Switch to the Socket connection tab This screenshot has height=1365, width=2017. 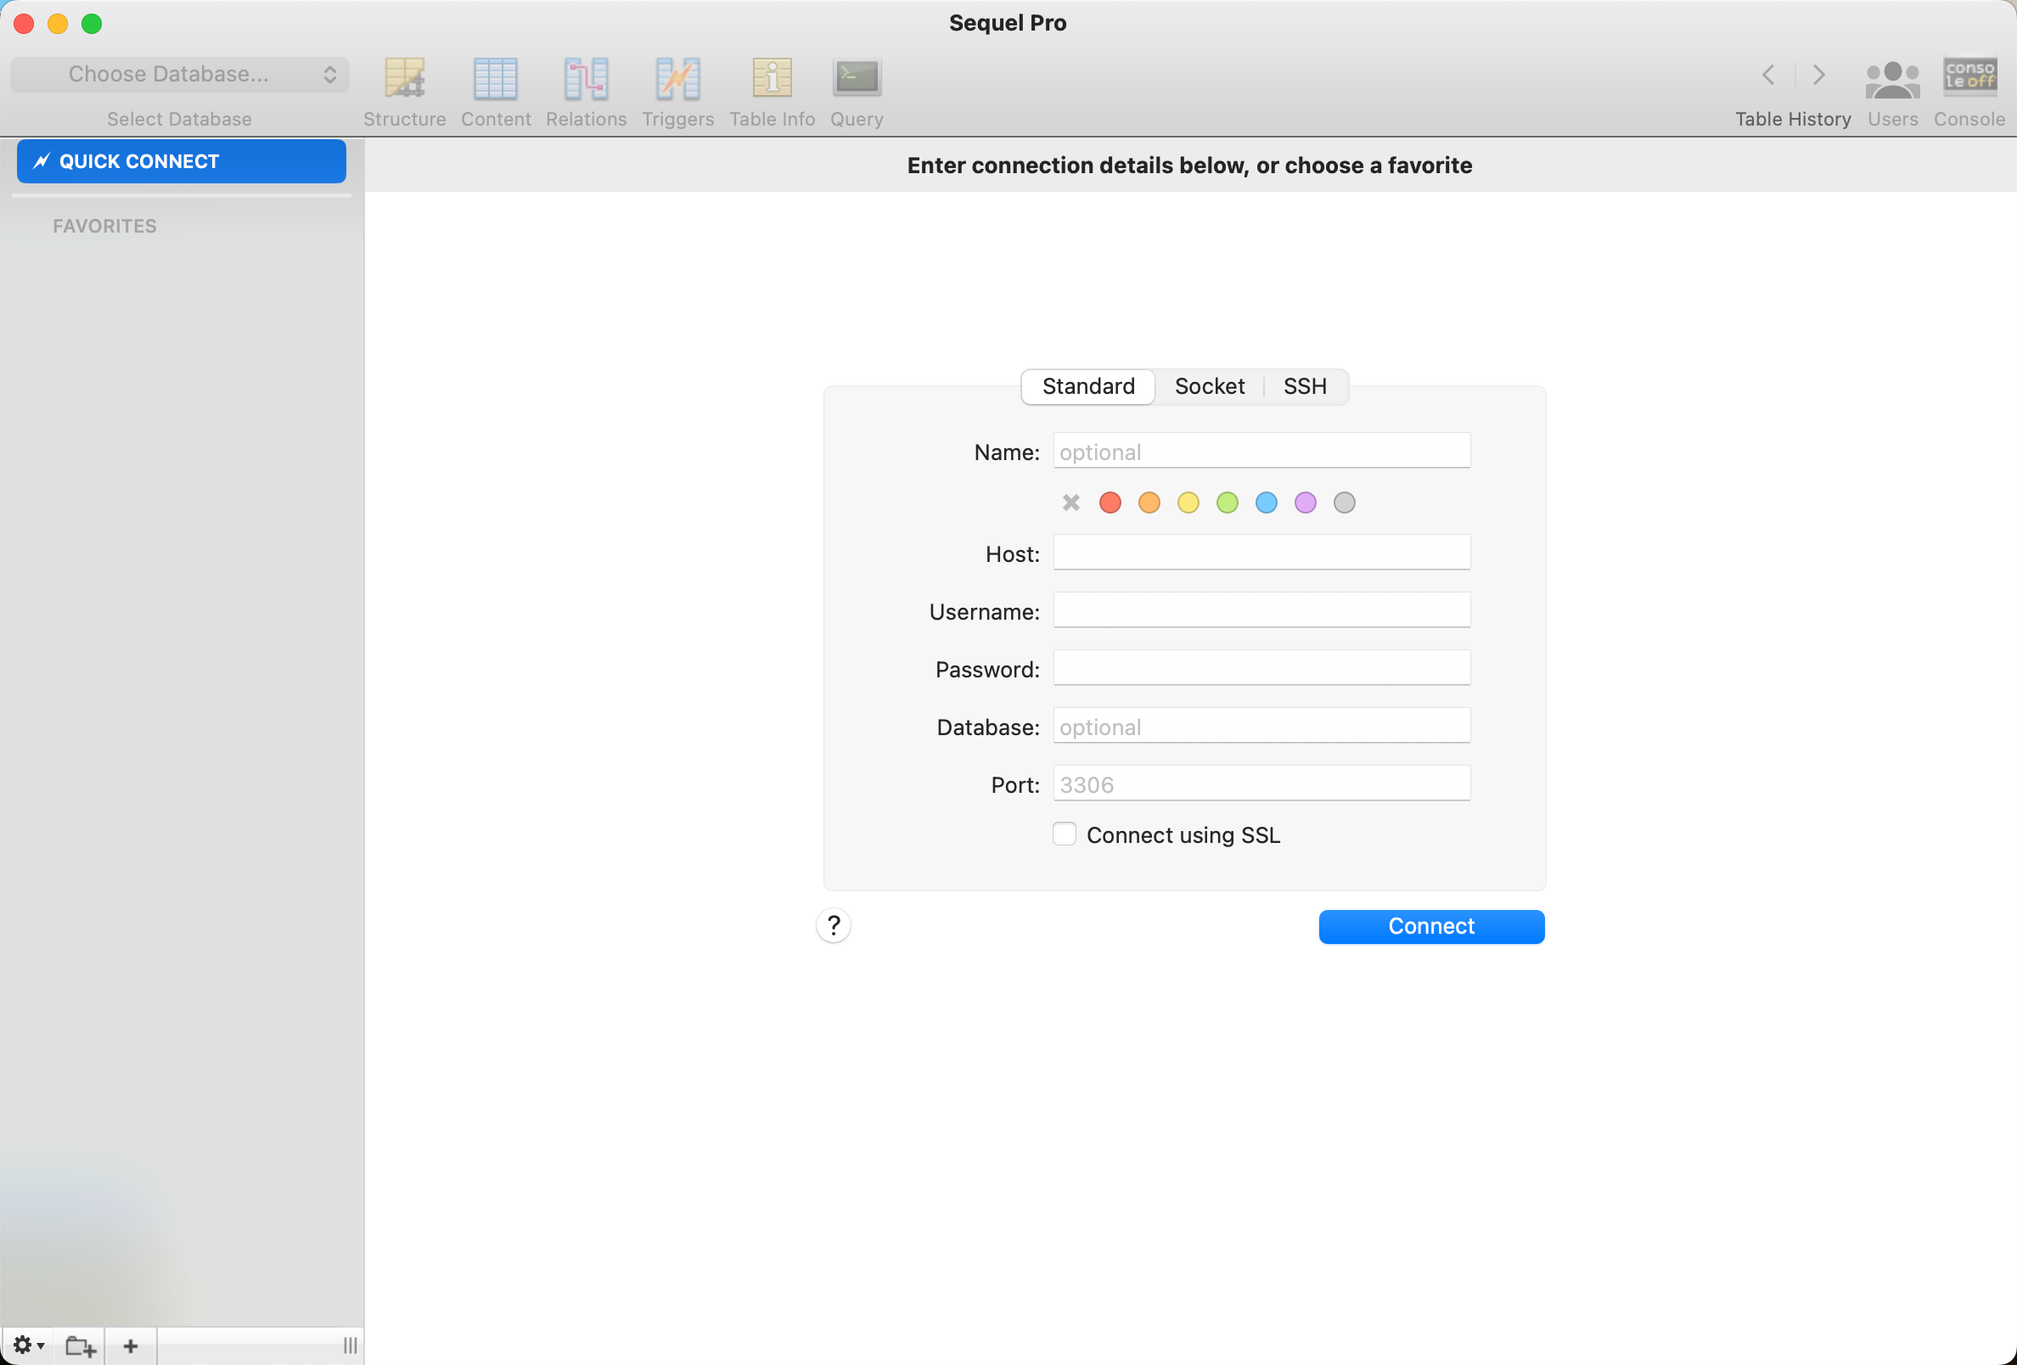(1210, 385)
